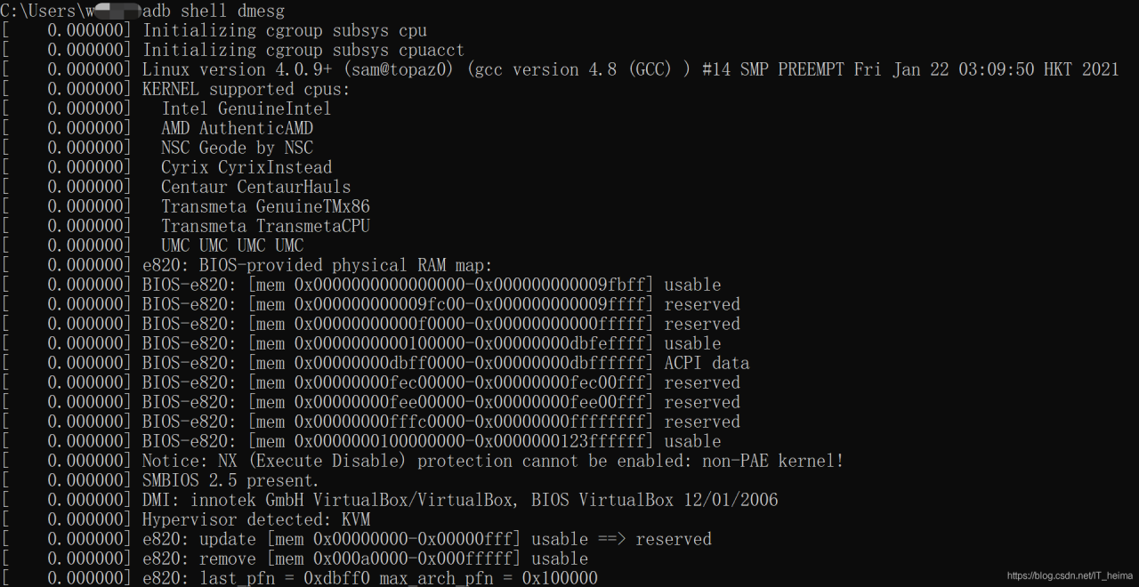Click the 'e820: remove' memory line

click(x=365, y=559)
